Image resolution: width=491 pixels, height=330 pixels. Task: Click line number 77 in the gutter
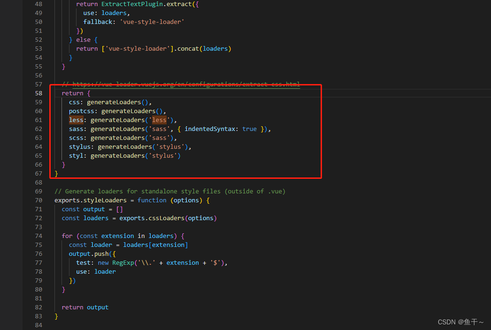(38, 263)
